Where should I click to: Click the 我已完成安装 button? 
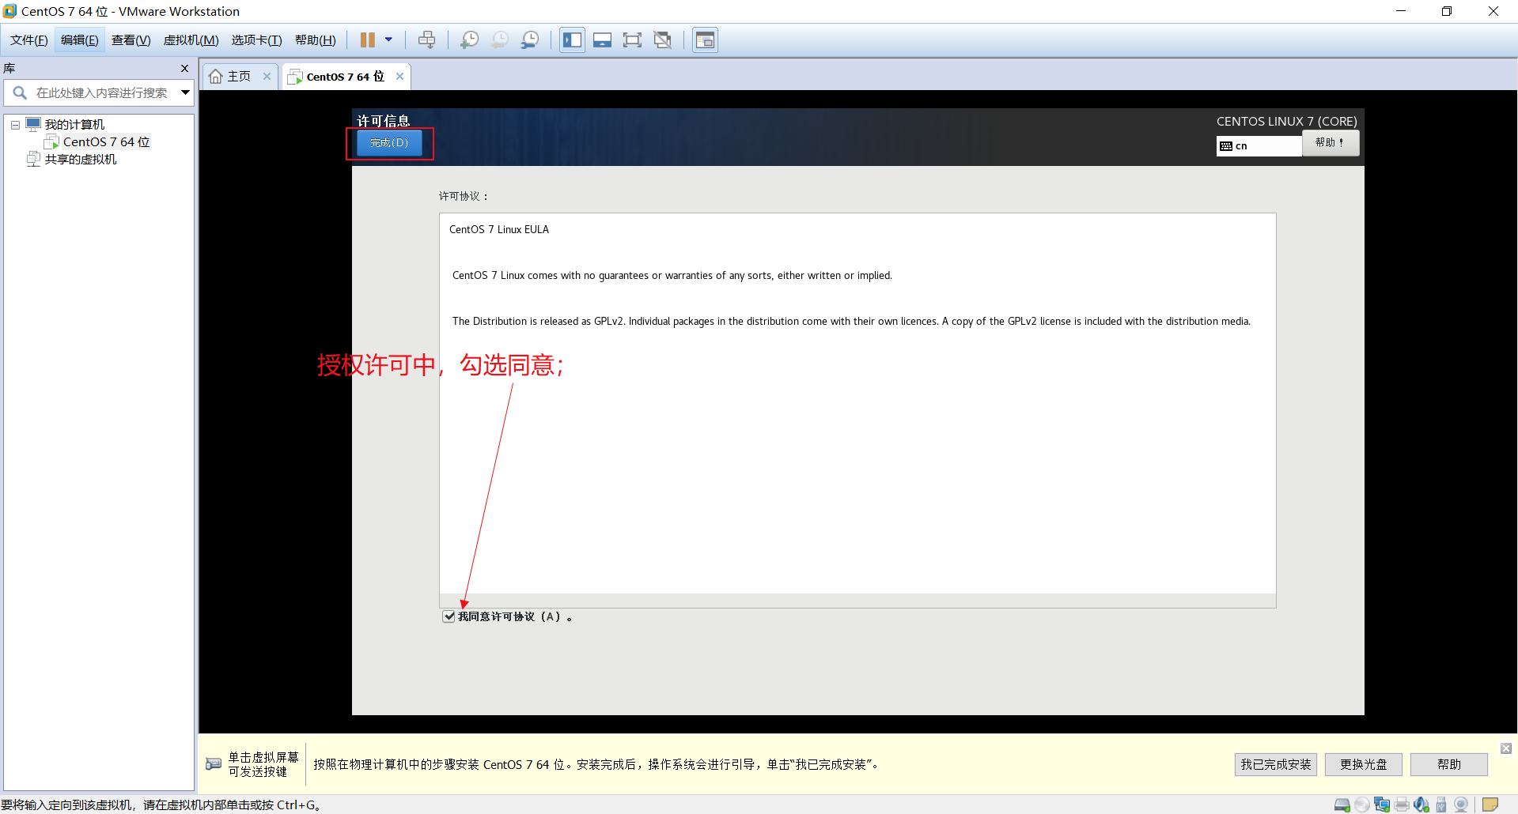(x=1274, y=763)
